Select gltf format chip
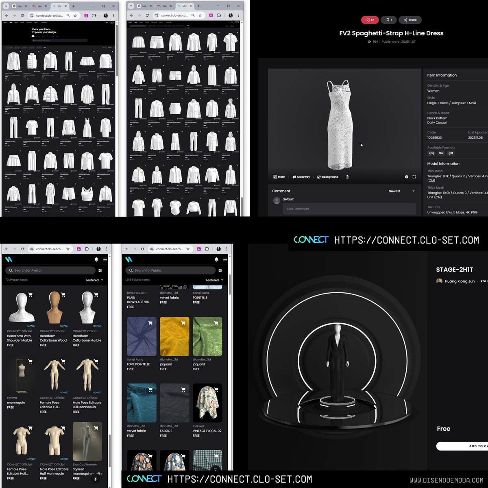The width and height of the screenshot is (488, 488). coord(451,153)
